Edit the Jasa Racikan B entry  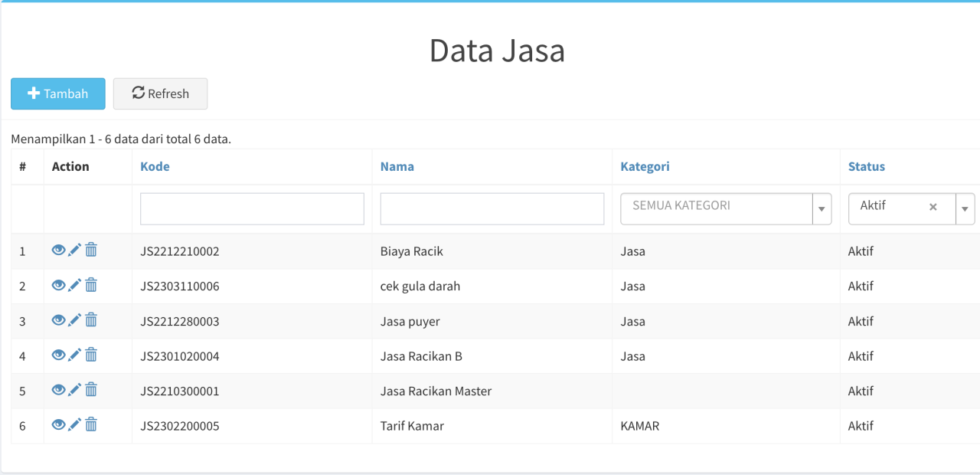click(x=74, y=355)
